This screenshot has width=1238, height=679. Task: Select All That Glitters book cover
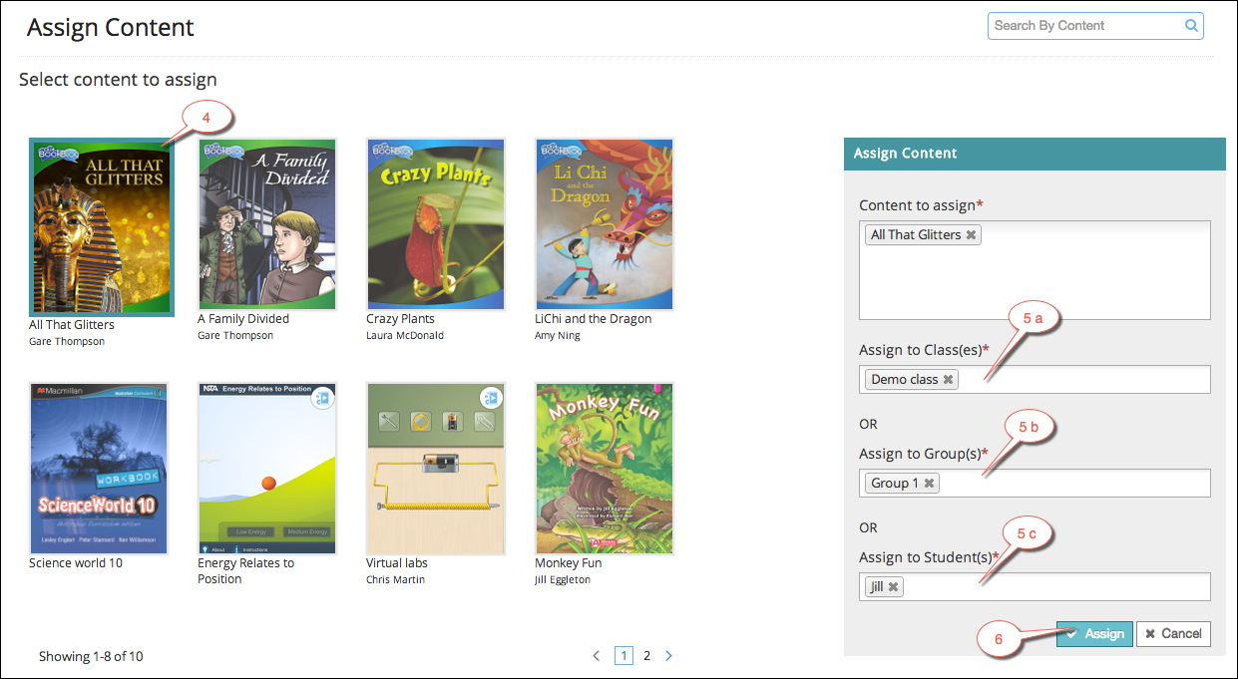tap(102, 227)
